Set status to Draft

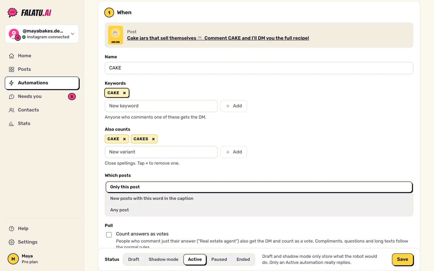coord(134,260)
